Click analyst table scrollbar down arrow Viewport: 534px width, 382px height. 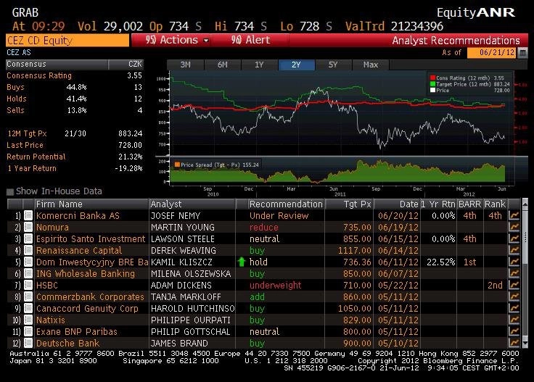click(x=525, y=344)
